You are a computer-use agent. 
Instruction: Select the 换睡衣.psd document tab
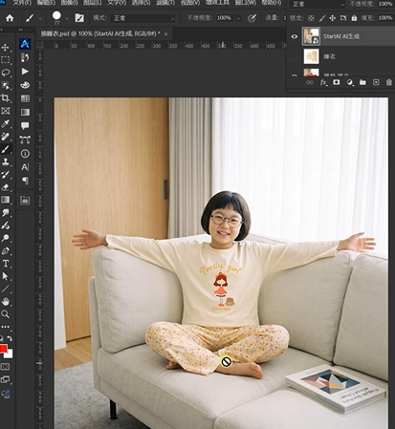pyautogui.click(x=100, y=33)
